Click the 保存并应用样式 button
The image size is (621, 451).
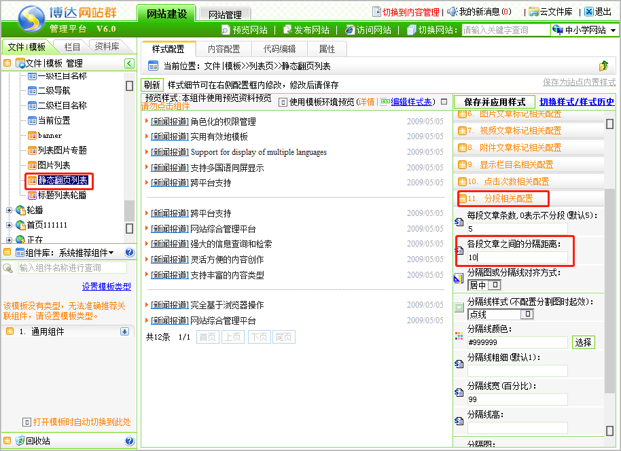click(494, 102)
